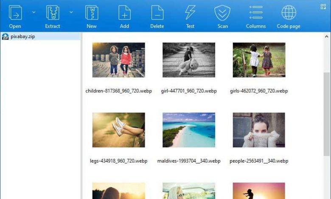Click the Open archive icon

tap(15, 13)
